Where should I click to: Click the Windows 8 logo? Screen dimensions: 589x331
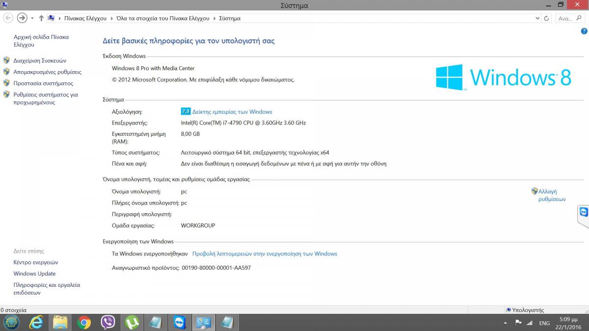coord(504,77)
